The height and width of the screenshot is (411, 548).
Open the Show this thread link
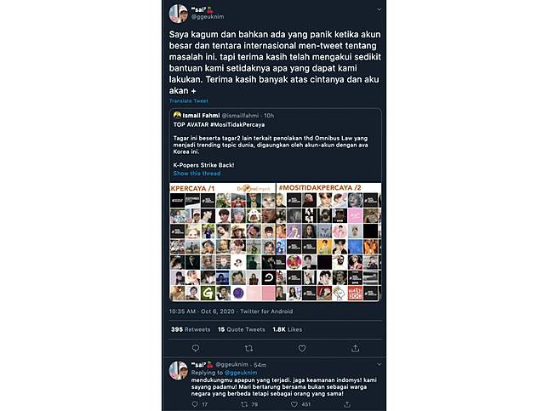point(197,173)
